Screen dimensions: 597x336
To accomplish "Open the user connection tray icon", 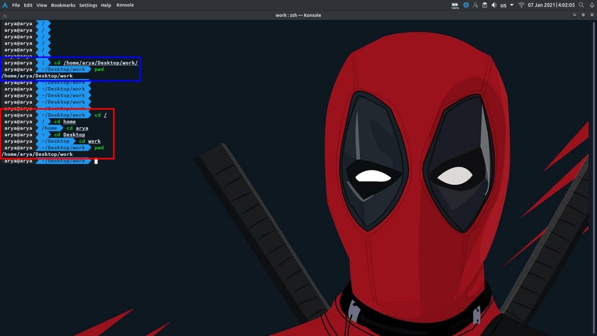I will [475, 5].
